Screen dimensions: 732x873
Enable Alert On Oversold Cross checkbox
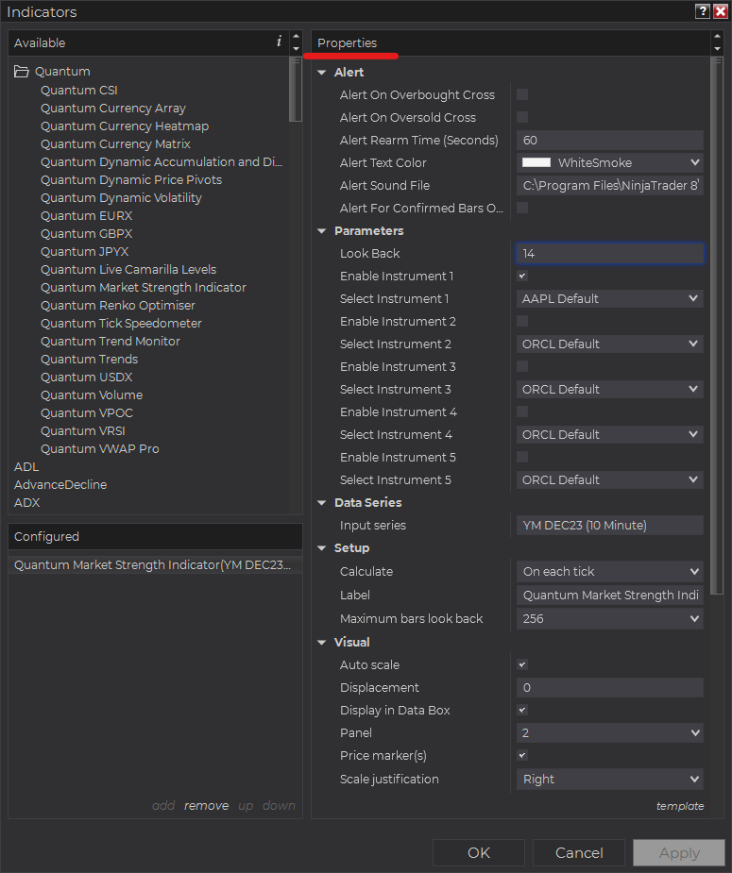click(522, 117)
